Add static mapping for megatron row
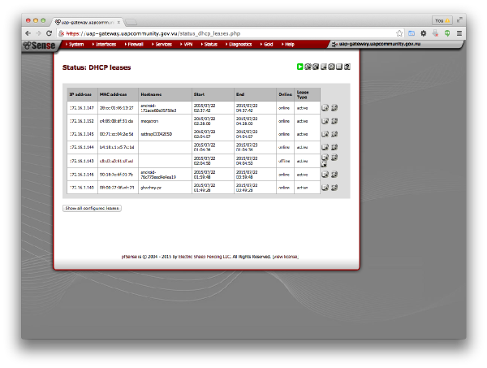Screen dimensions: 487x368 coord(325,121)
